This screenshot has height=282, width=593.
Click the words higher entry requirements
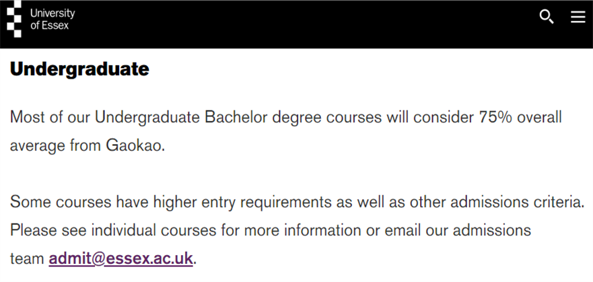(x=242, y=202)
